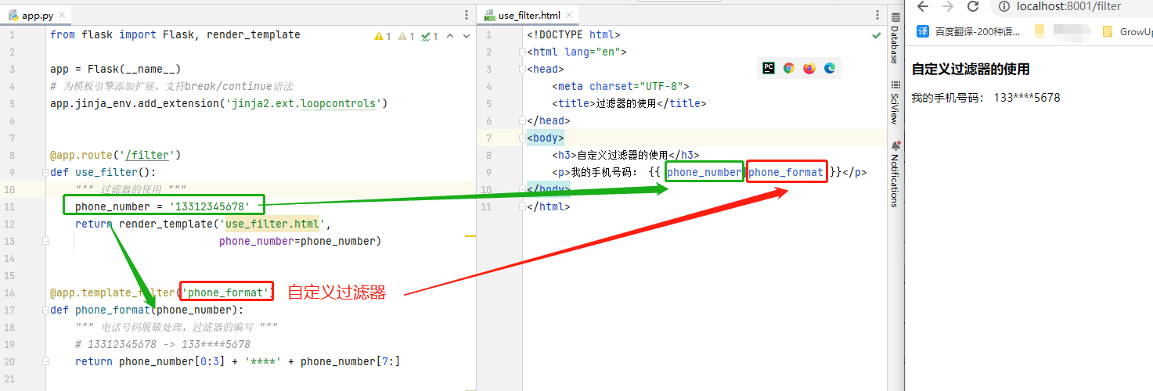Image resolution: width=1153 pixels, height=391 pixels.
Task: Click the browser reload button
Action: pos(973,7)
